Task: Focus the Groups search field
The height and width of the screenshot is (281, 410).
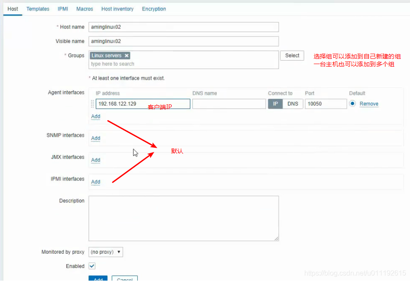Action: point(184,64)
